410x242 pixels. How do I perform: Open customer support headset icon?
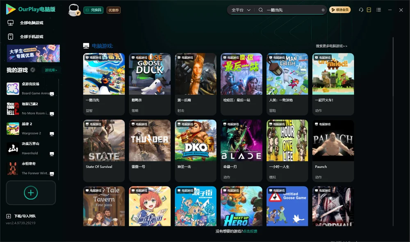361,10
